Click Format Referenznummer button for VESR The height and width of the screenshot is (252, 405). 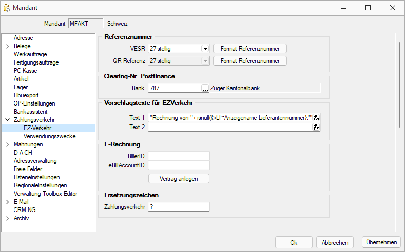[x=250, y=49]
